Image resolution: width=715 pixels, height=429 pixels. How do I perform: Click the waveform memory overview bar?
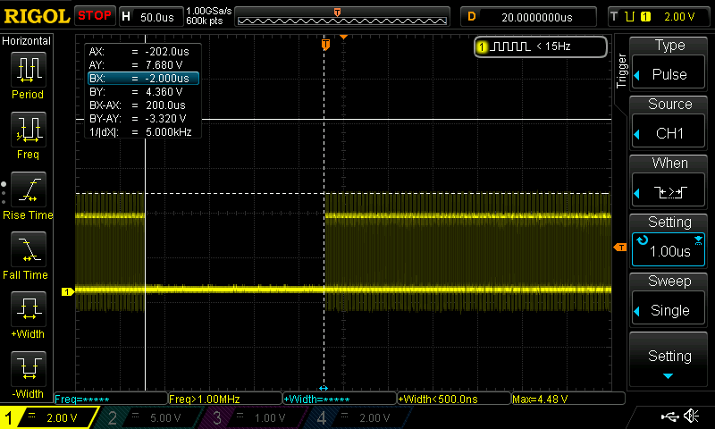tap(342, 17)
